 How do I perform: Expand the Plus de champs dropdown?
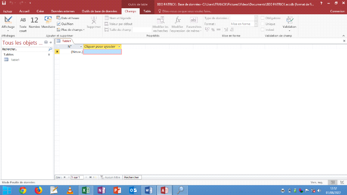pos(71,29)
